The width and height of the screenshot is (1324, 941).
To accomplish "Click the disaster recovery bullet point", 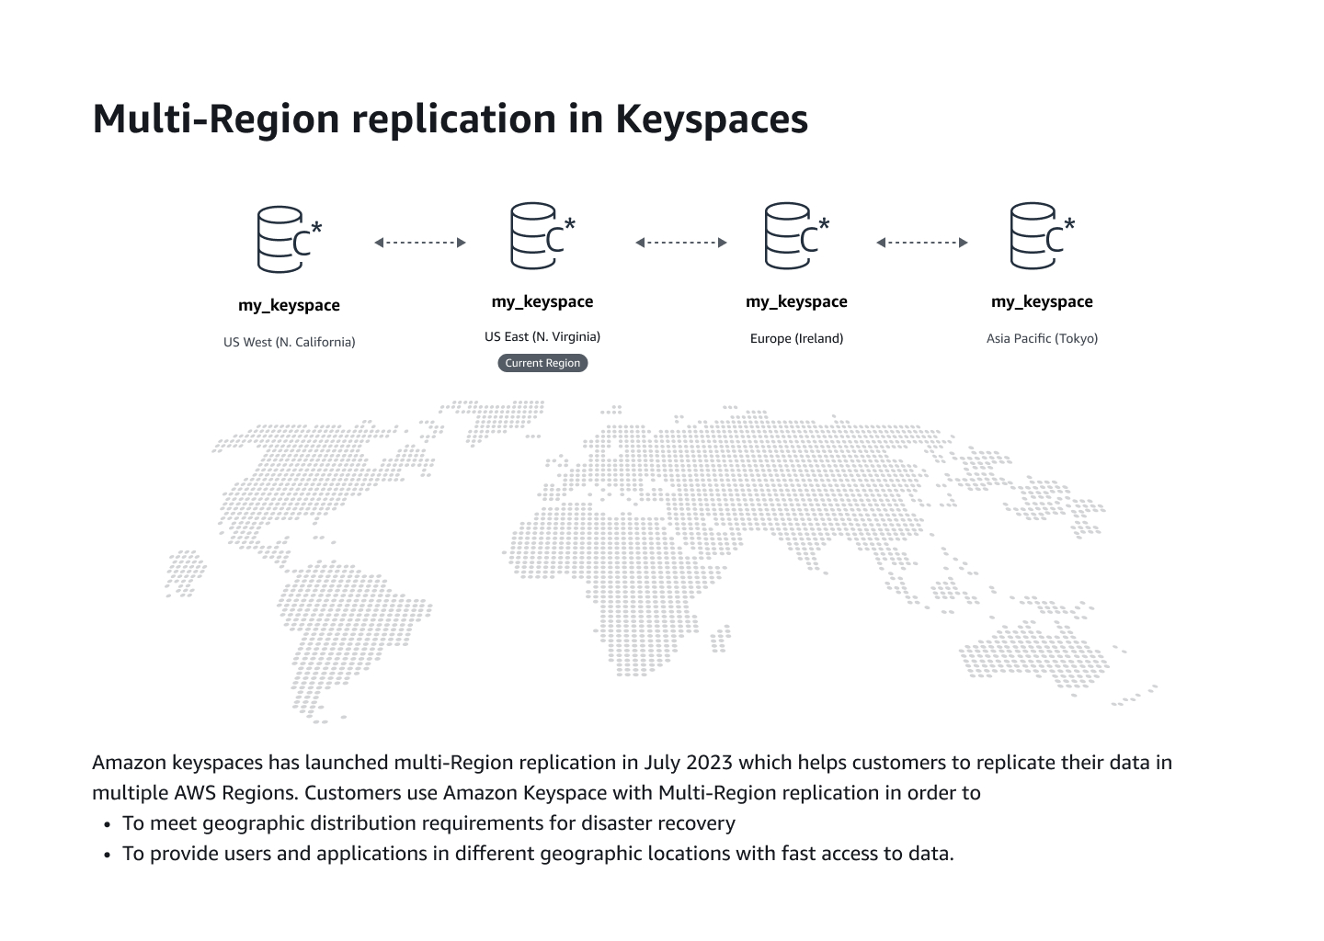I will click(x=429, y=822).
